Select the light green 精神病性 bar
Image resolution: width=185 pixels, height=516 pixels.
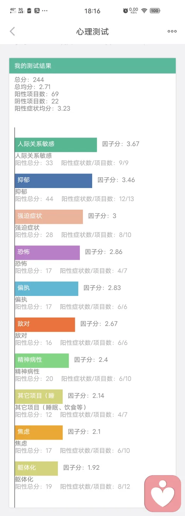click(42, 360)
